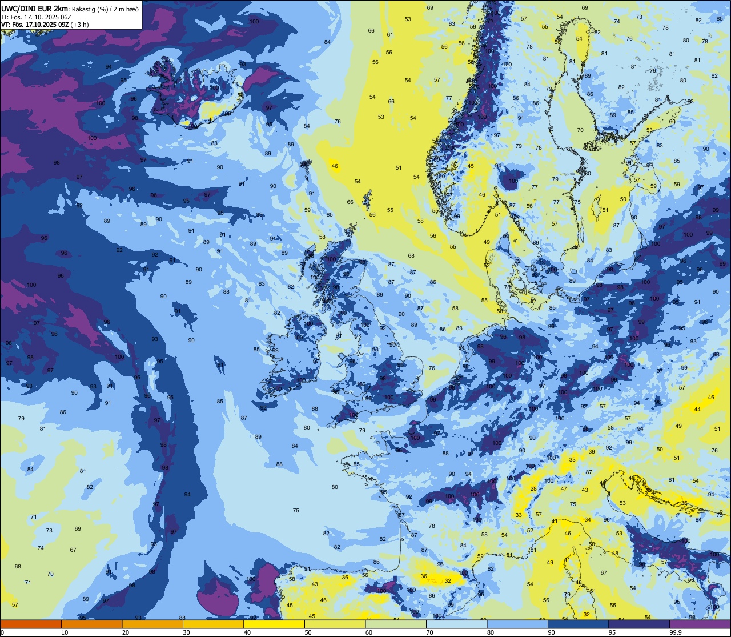This screenshot has width=731, height=637.
Task: Click the 70–80 pale blue legend swatch
Action: (x=456, y=624)
